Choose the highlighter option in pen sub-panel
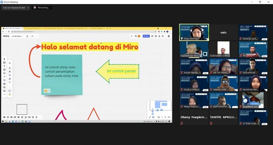Viewport: 273px width, 145px height. point(10,72)
